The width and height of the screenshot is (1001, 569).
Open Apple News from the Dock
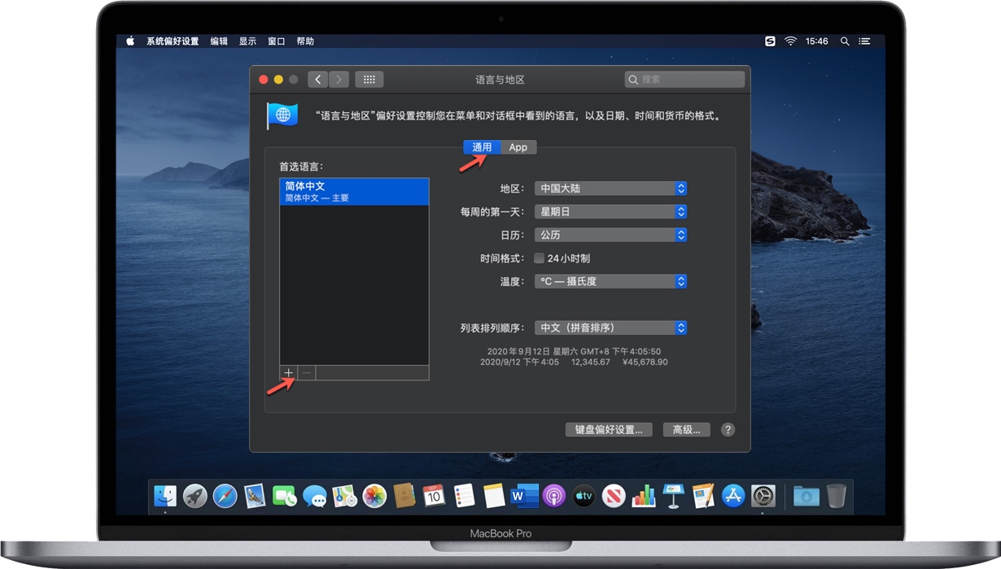(x=612, y=496)
